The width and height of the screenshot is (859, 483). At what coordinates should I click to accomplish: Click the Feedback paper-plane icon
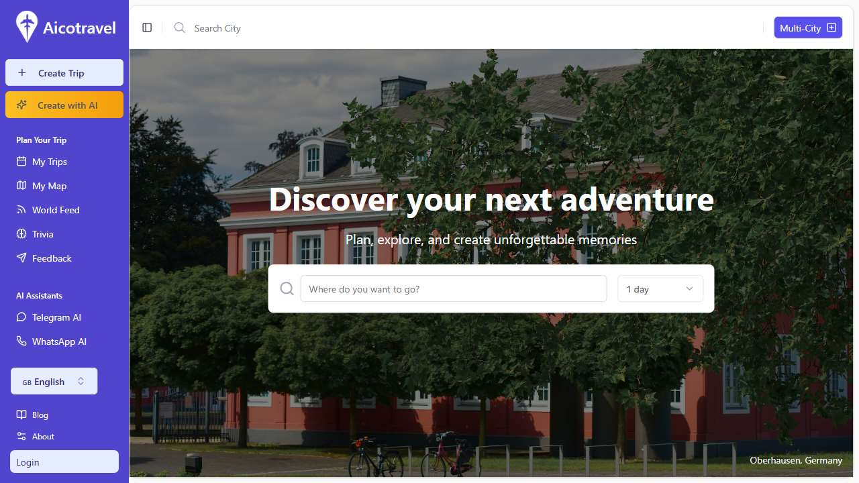21,258
